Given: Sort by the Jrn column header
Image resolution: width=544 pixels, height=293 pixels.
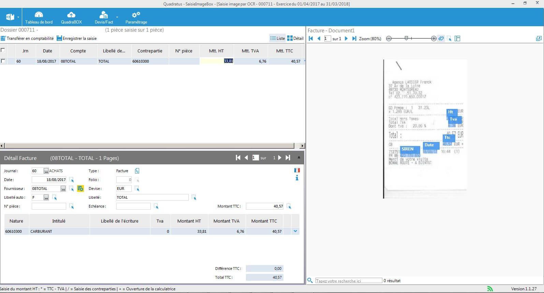Looking at the screenshot, I should coord(25,51).
